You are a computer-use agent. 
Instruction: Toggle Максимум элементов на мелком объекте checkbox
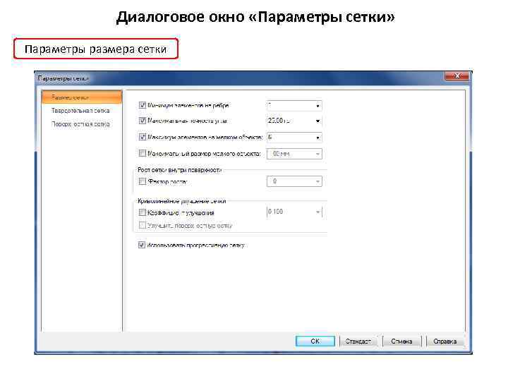point(143,137)
